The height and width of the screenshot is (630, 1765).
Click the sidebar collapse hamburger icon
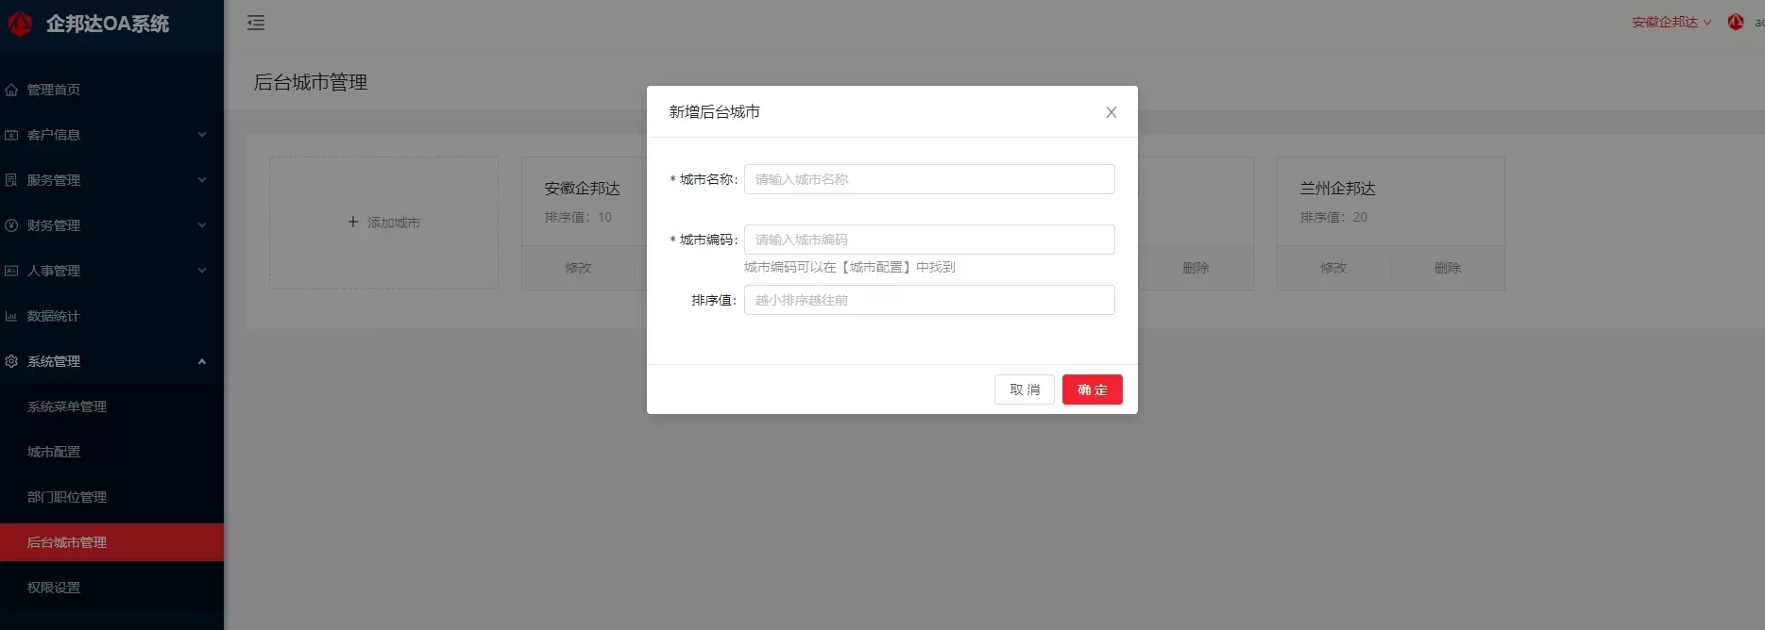point(256,23)
